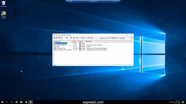Viewport: 186px width, 104px height.
Task: Minimize the Central Configuration Manager window
Action: tap(123, 35)
